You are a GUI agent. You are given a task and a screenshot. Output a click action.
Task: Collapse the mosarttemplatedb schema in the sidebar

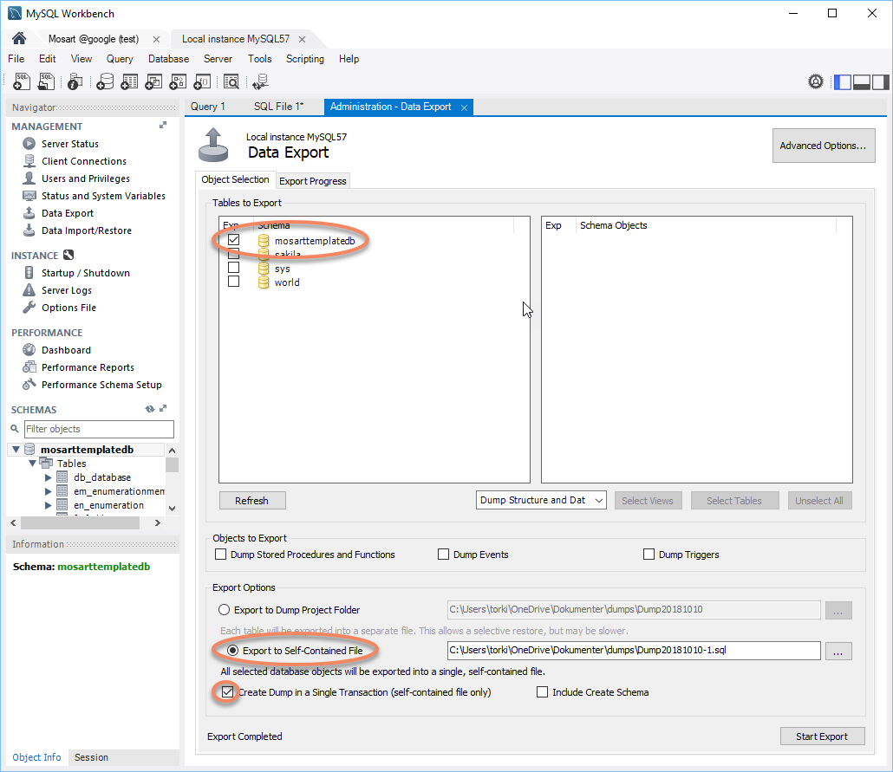[x=15, y=449]
